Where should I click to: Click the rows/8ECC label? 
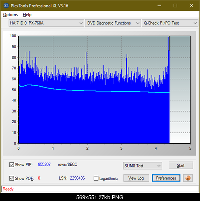(x=67, y=164)
